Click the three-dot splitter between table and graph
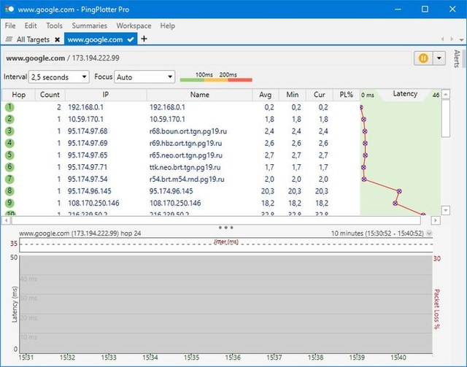The image size is (467, 367). (225, 227)
